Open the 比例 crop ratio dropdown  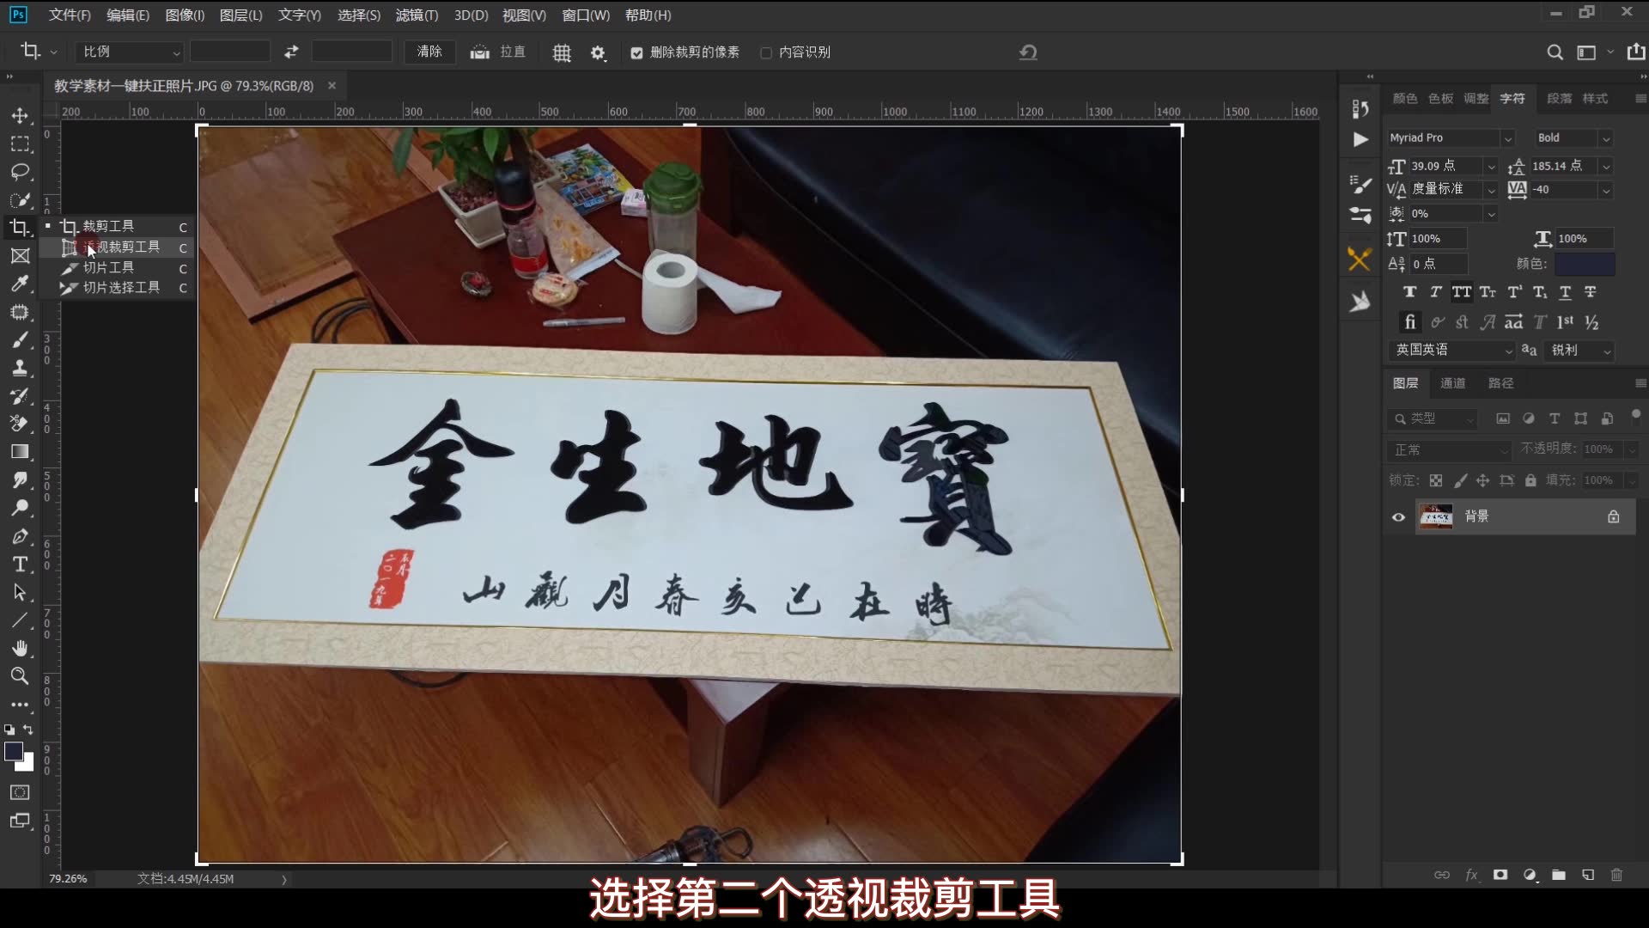tap(129, 52)
